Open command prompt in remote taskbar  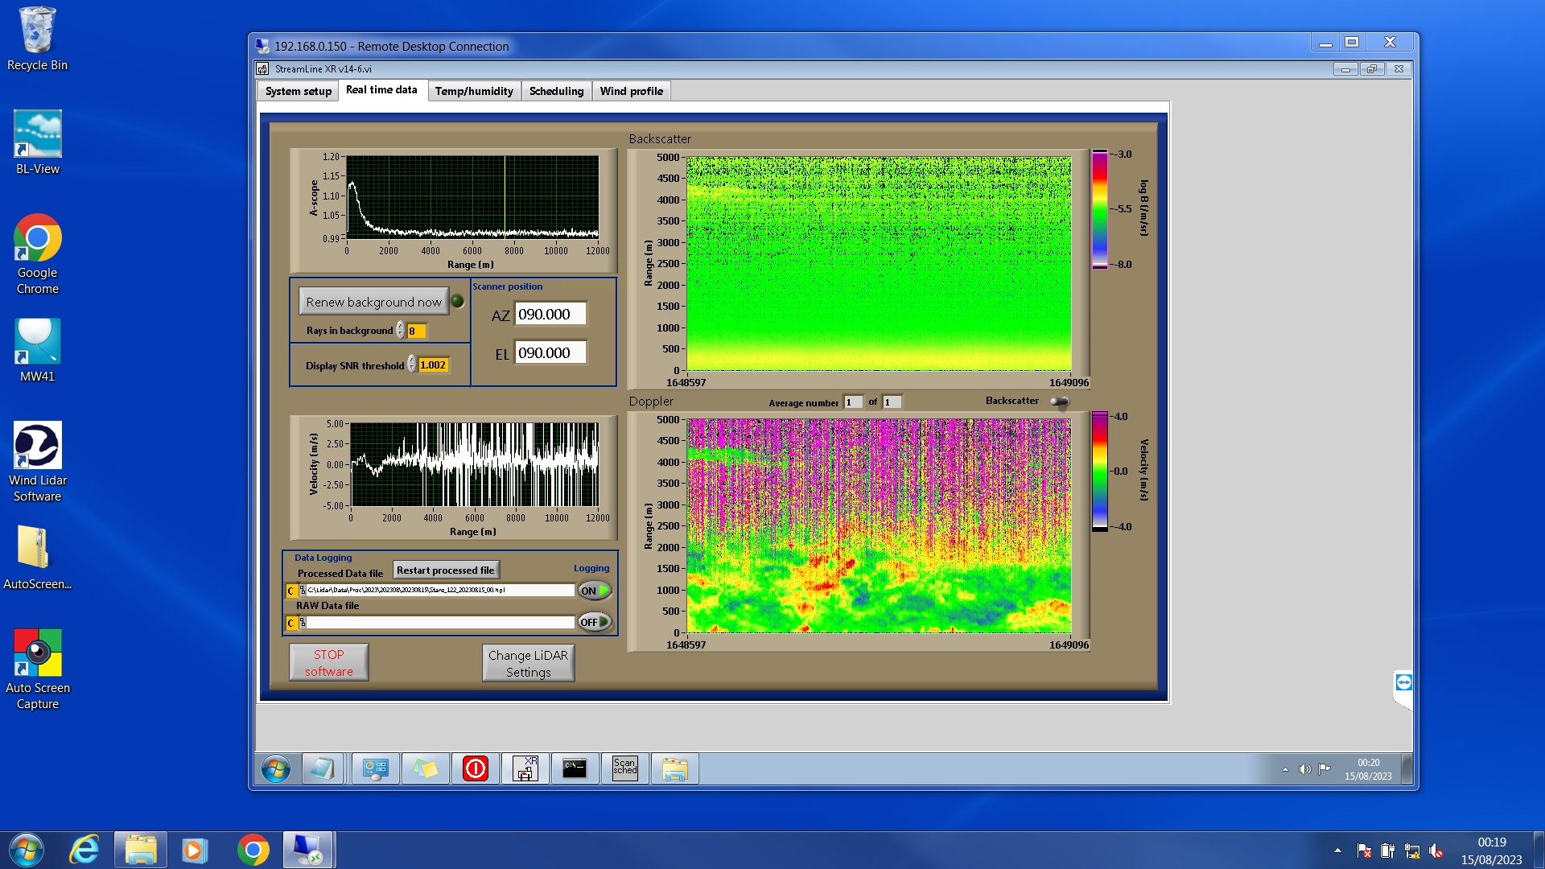[x=575, y=768]
